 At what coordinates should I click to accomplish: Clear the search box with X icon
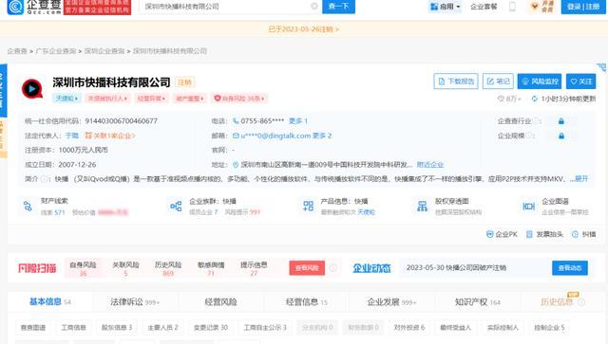[314, 7]
